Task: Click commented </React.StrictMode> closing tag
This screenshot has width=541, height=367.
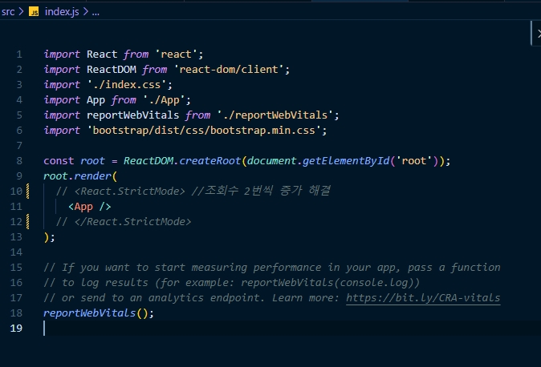Action: (132, 222)
